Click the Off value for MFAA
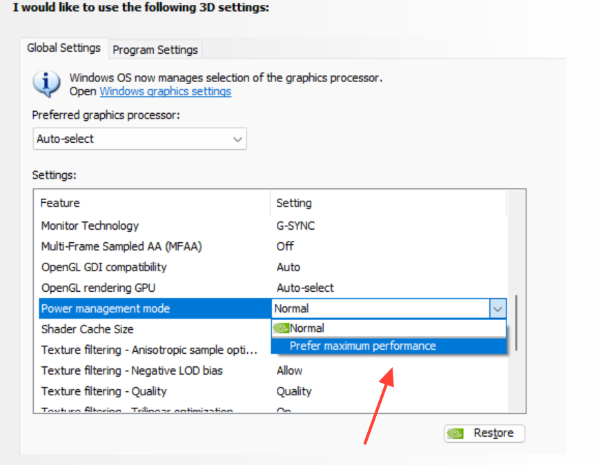Image resolution: width=597 pixels, height=465 pixels. click(285, 246)
